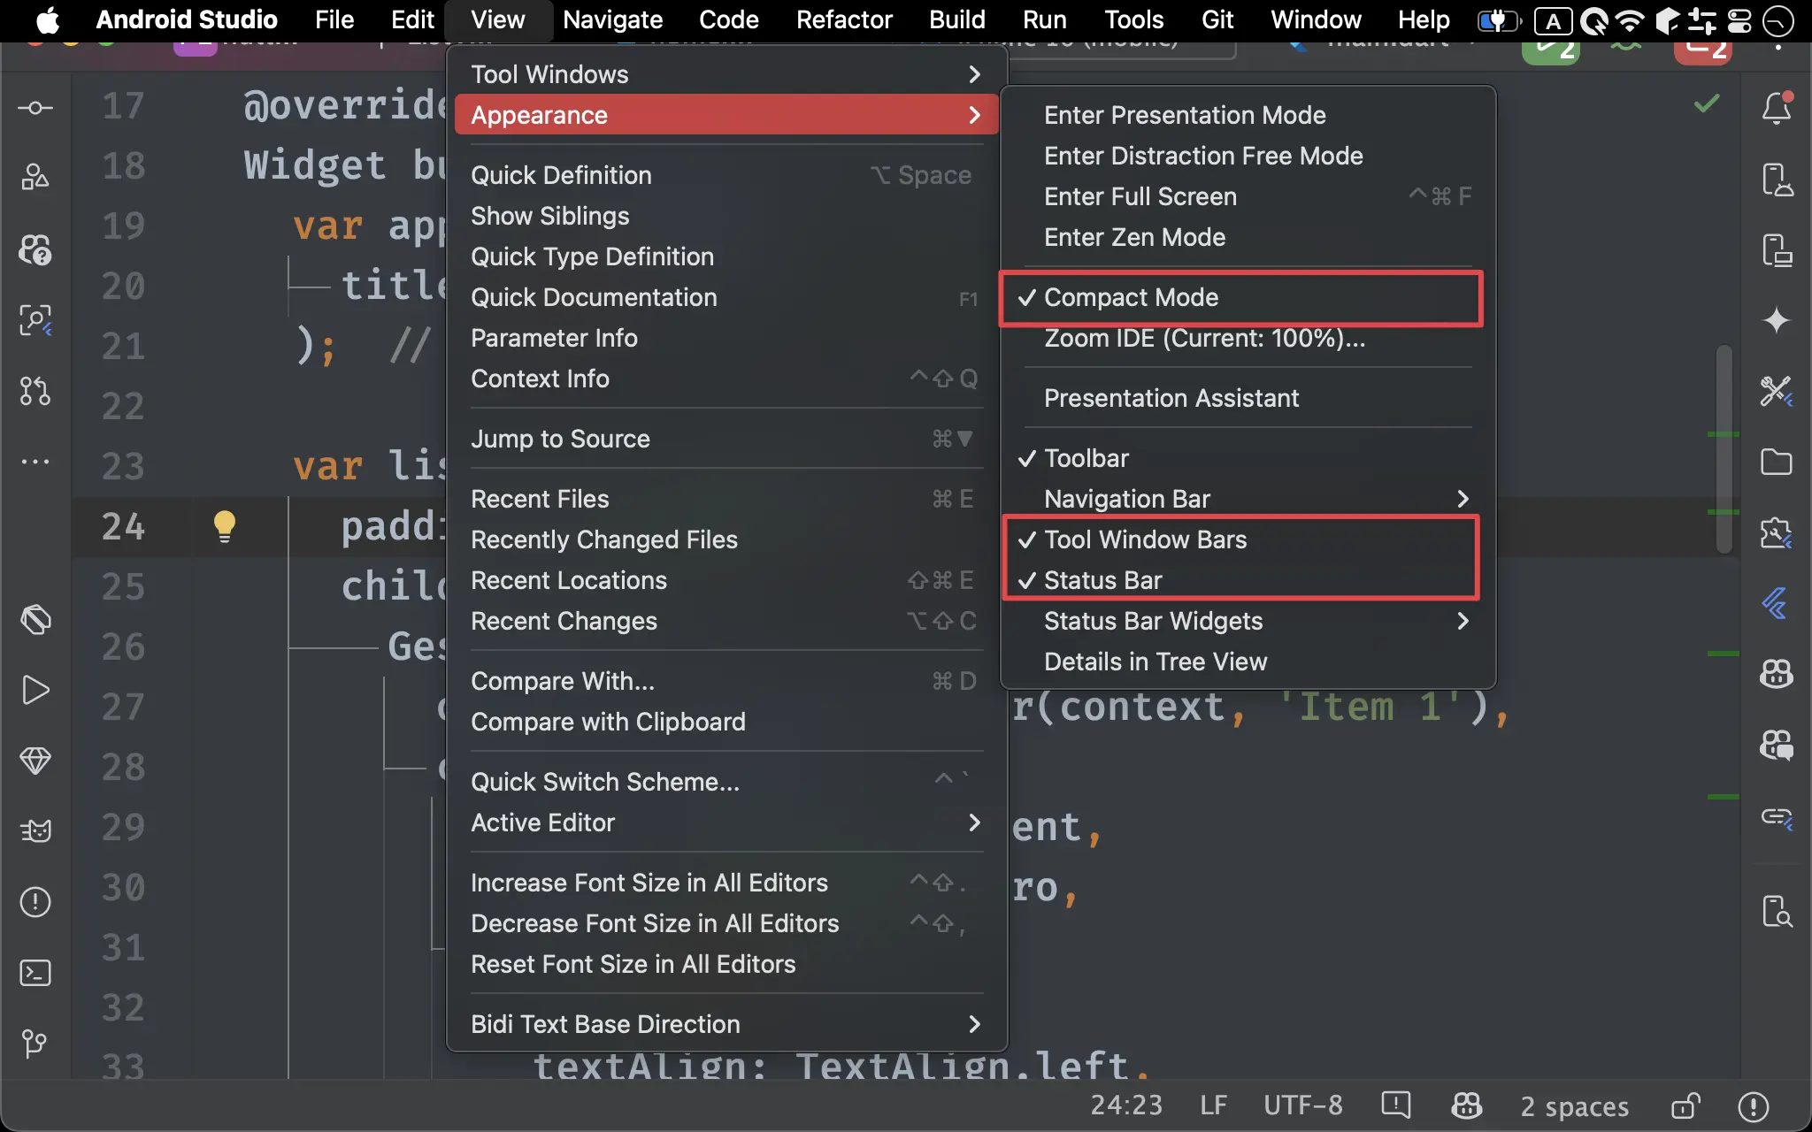The width and height of the screenshot is (1812, 1132).
Task: Open the Flutter tool window icon
Action: tap(1777, 603)
